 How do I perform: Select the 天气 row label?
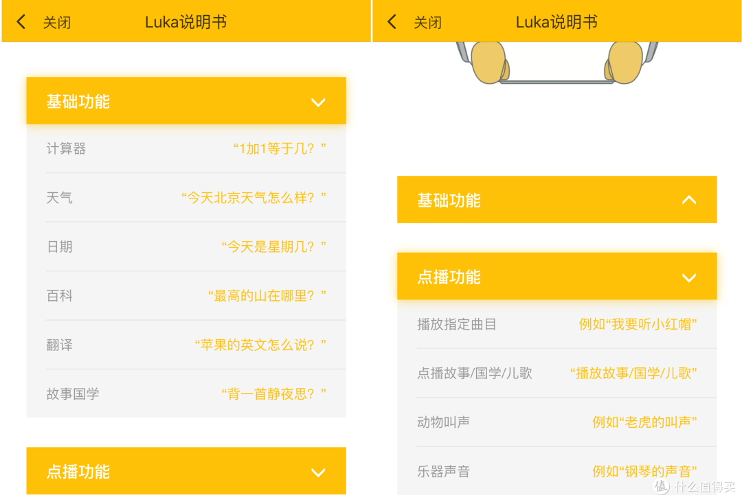[x=60, y=197]
